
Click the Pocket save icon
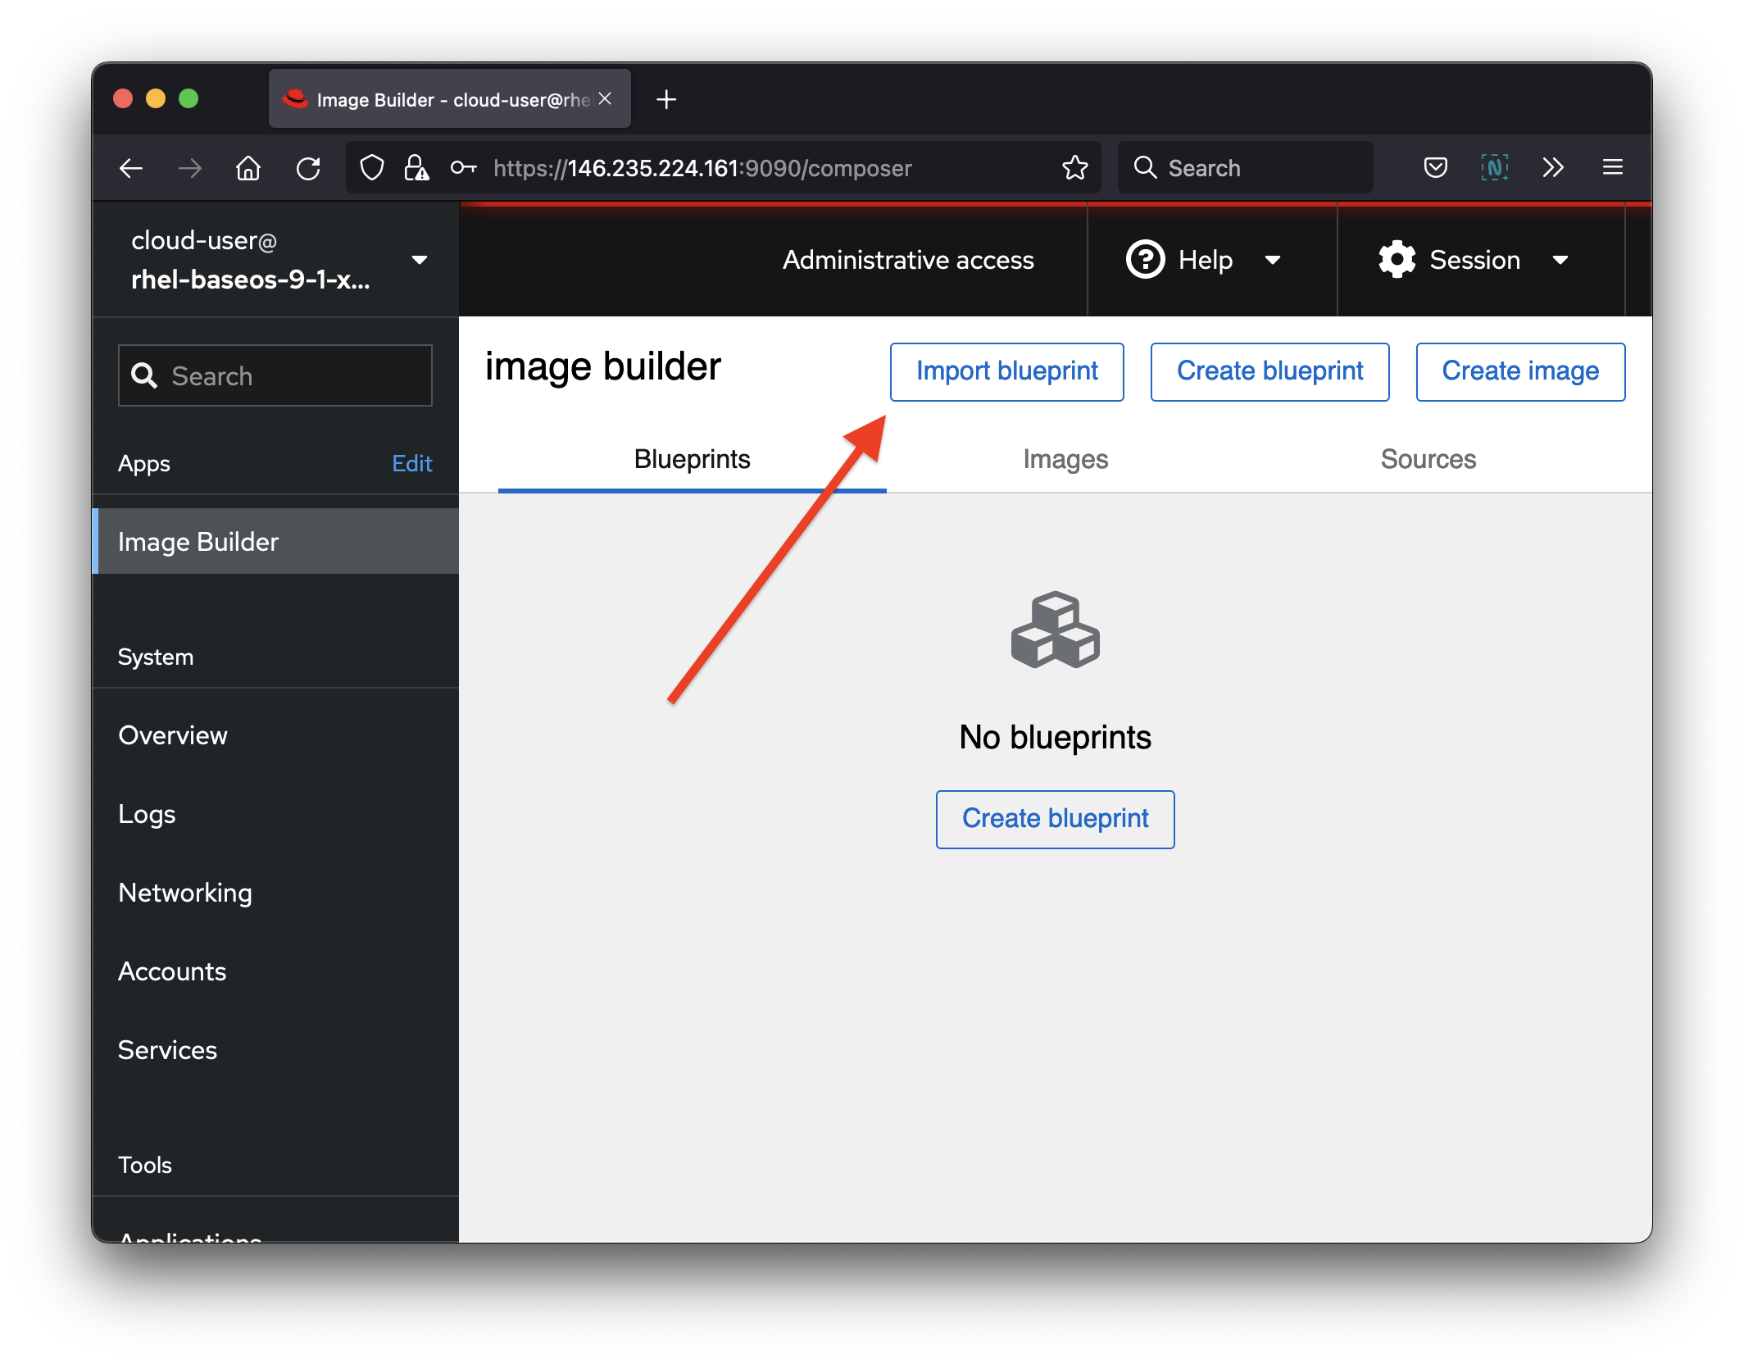point(1435,167)
